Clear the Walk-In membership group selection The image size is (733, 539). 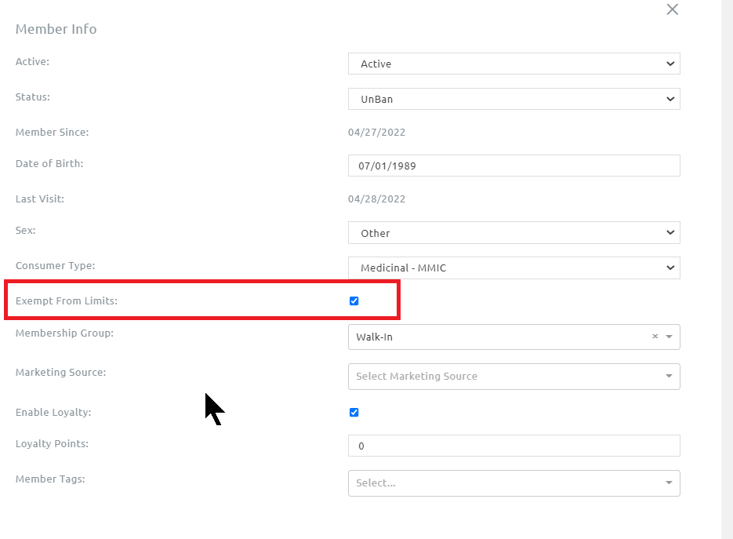coord(655,337)
